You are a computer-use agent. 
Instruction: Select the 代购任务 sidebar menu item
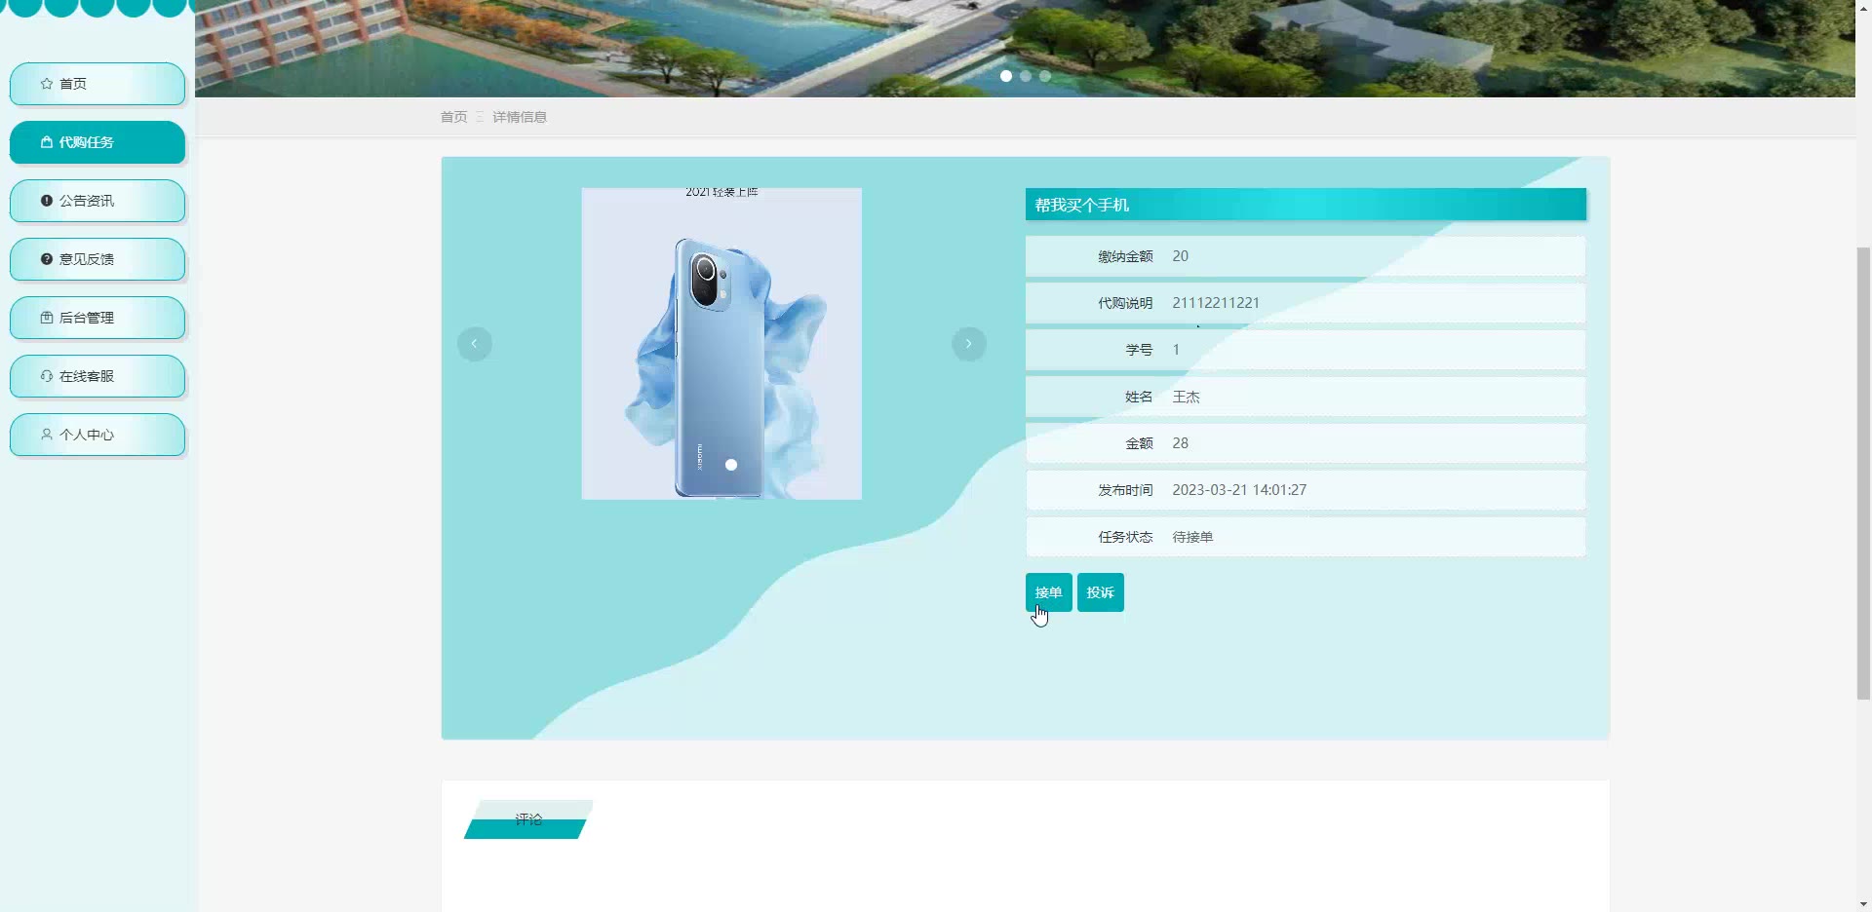(97, 142)
